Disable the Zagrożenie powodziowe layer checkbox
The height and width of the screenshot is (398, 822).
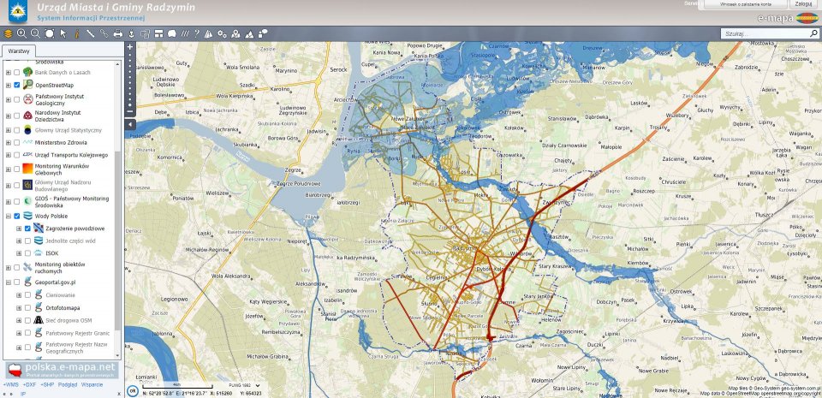(x=27, y=229)
